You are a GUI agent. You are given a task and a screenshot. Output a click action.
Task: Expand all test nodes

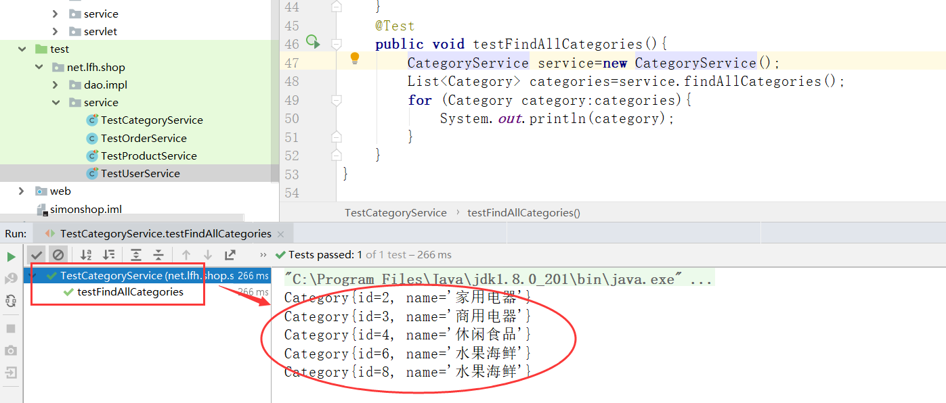pyautogui.click(x=136, y=255)
